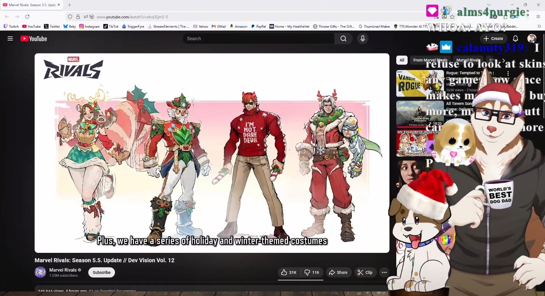Open the TriggerFyre bookmark

coord(133,26)
